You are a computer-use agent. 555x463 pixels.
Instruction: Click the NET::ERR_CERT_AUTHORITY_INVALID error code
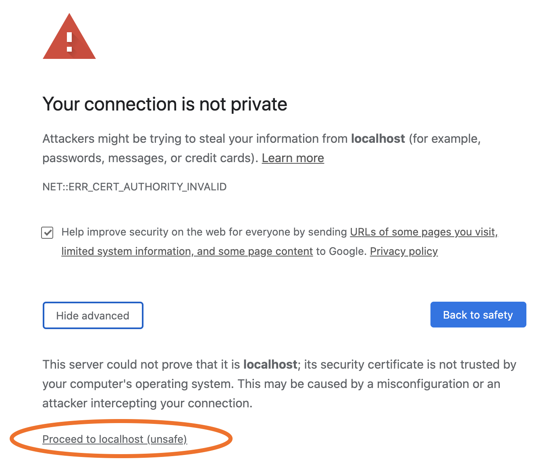click(x=135, y=187)
